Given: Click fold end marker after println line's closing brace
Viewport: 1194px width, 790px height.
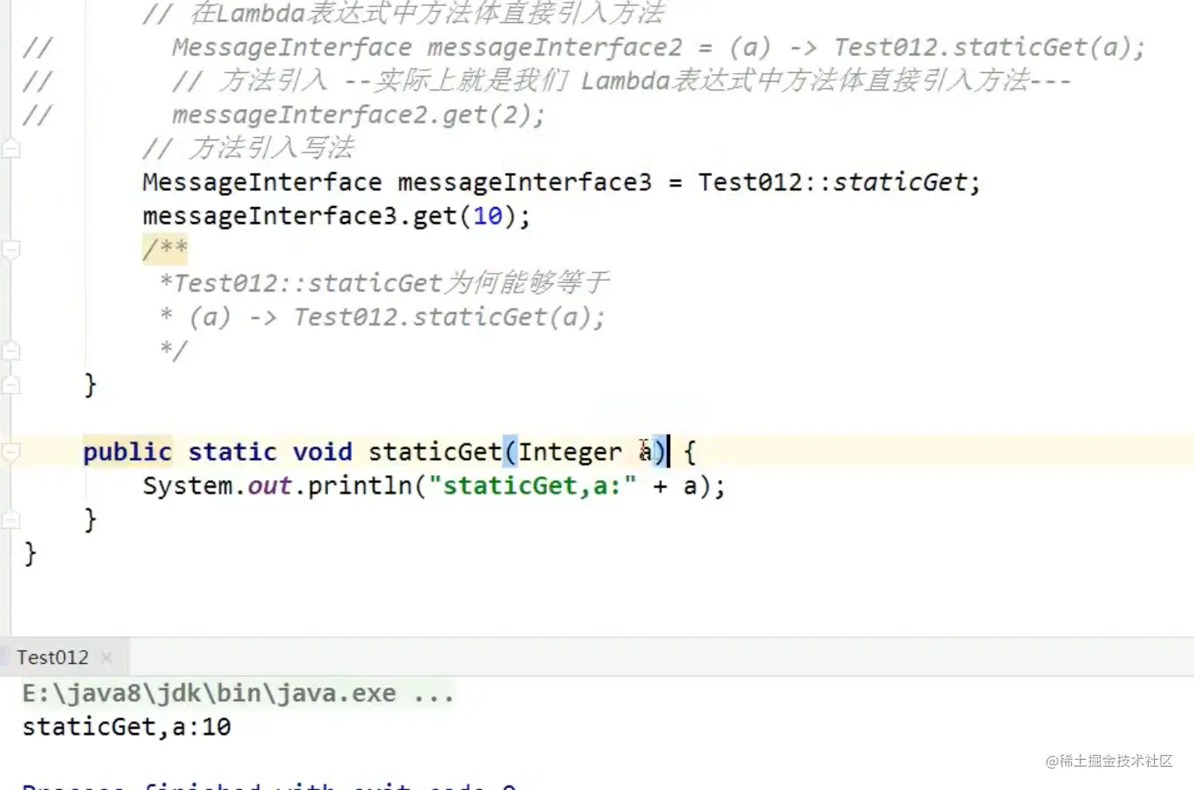Looking at the screenshot, I should tap(10, 520).
